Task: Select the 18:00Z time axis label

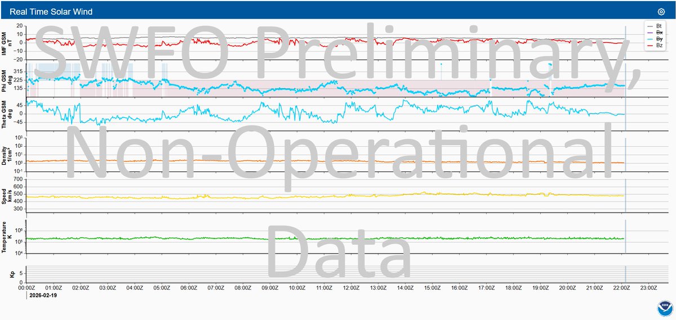Action: coord(513,287)
